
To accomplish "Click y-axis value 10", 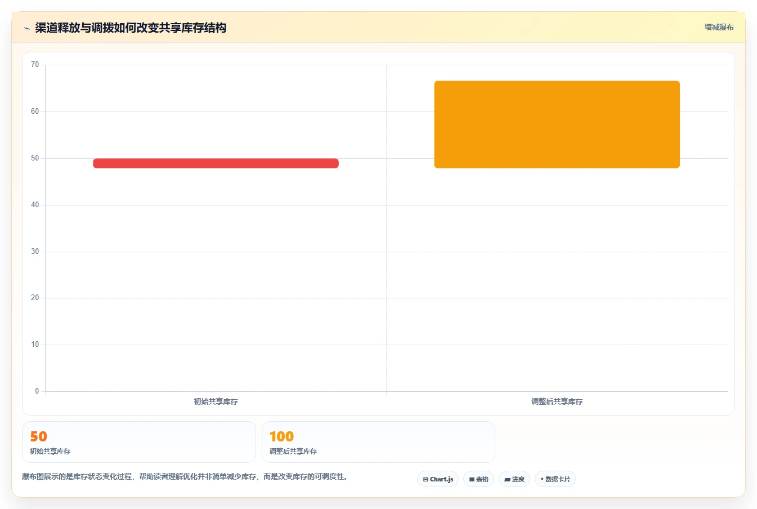I will click(35, 345).
